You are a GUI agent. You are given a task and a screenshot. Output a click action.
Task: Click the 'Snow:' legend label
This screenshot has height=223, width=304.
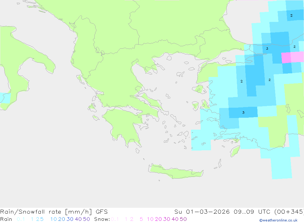102,219
